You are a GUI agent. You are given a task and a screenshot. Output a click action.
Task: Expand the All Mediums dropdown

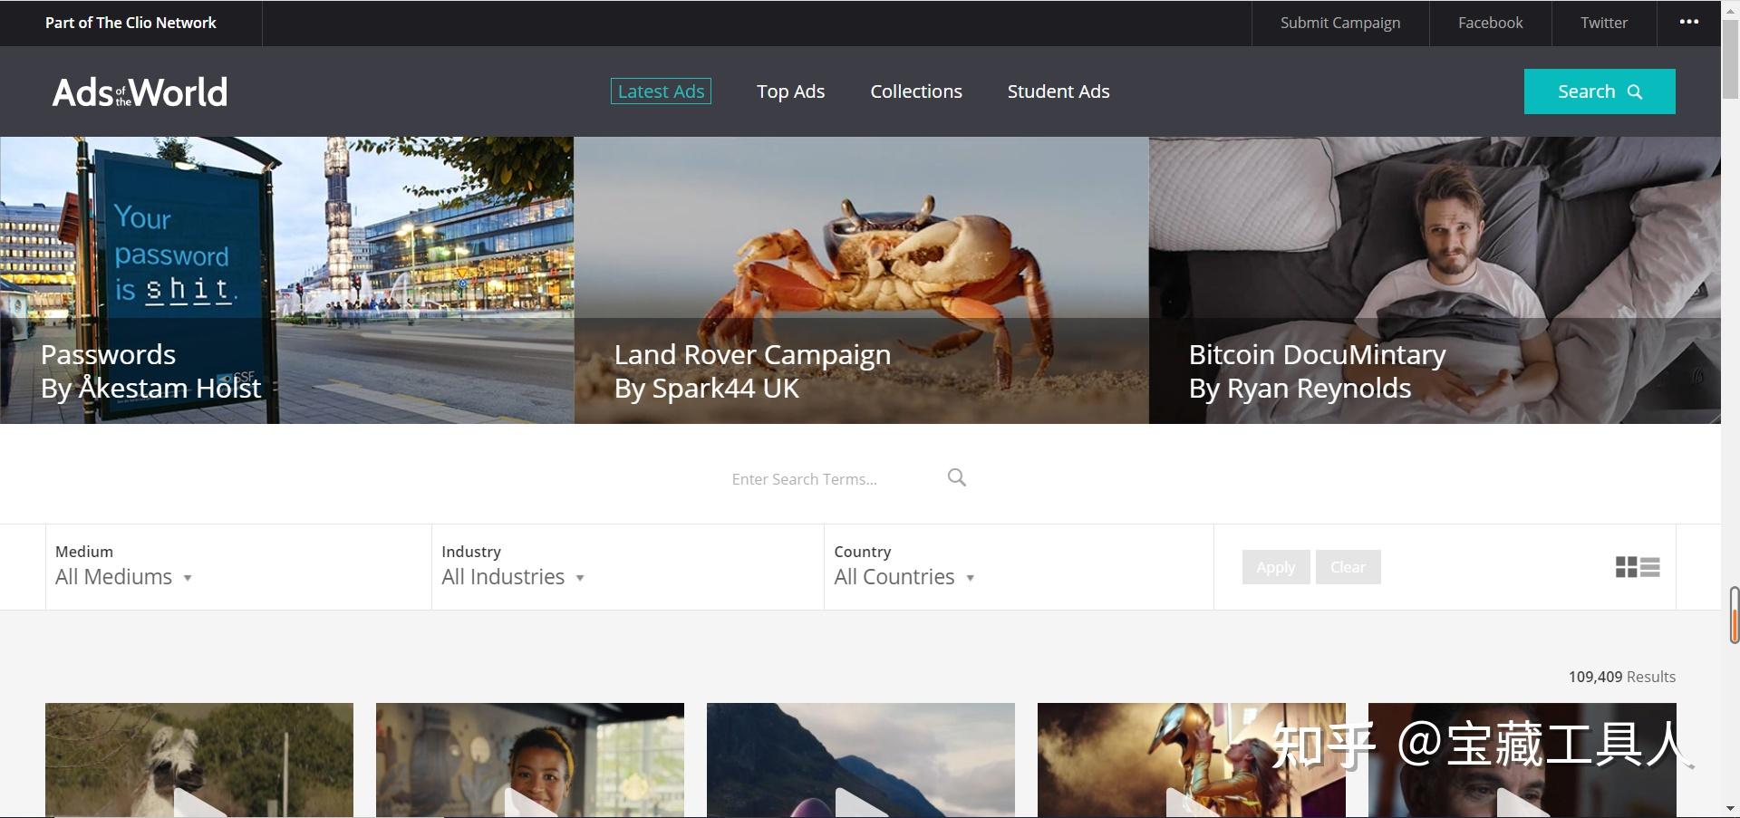123,577
